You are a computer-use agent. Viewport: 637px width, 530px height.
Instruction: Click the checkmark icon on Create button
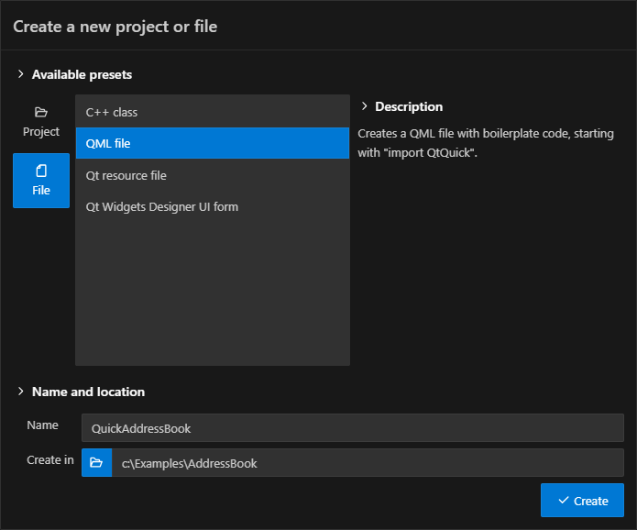coord(563,501)
